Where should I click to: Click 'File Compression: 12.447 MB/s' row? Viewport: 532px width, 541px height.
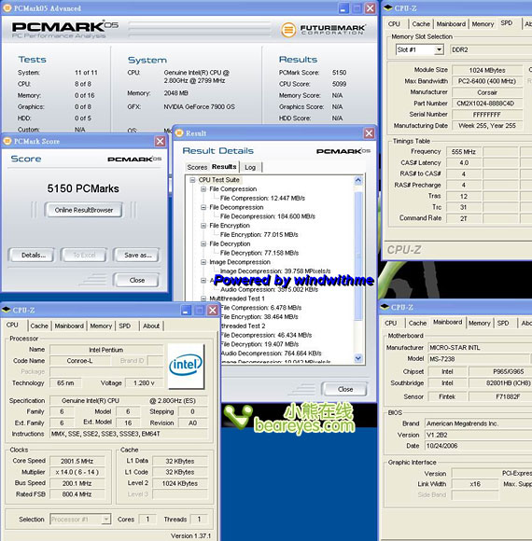[262, 198]
